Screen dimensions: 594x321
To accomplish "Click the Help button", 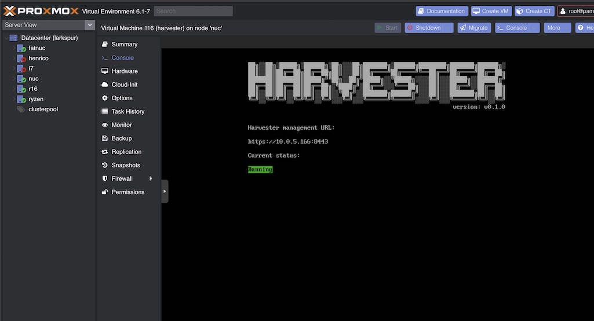I will [x=585, y=28].
